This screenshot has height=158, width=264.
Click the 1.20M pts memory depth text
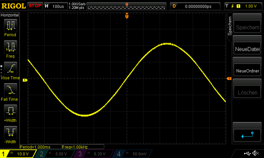pos(77,8)
